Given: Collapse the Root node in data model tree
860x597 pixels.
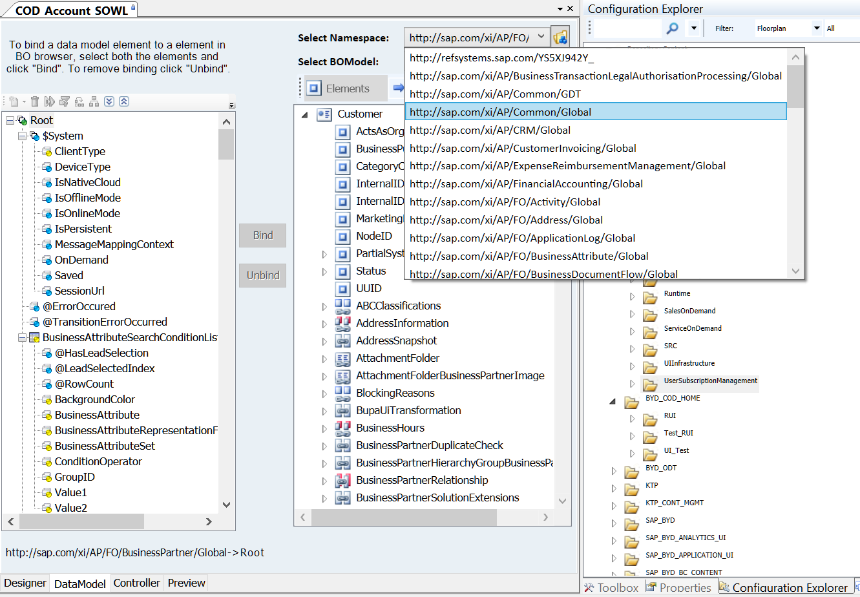Looking at the screenshot, I should (x=10, y=120).
